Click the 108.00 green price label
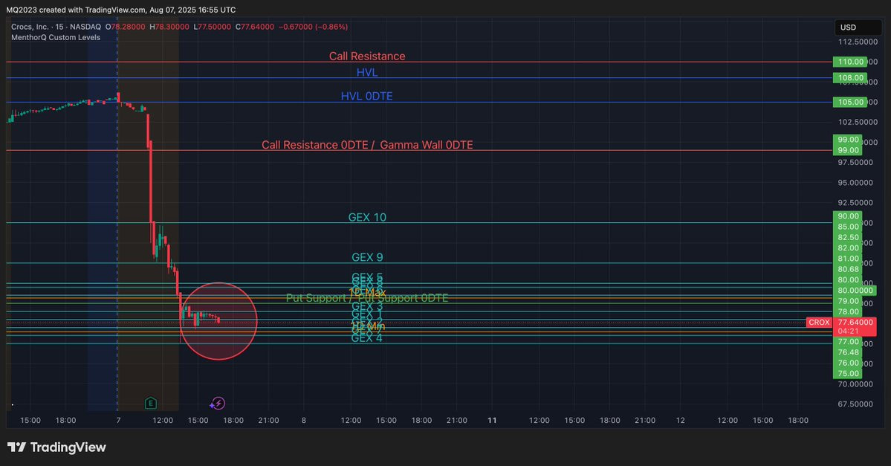The width and height of the screenshot is (891, 466). (x=849, y=77)
